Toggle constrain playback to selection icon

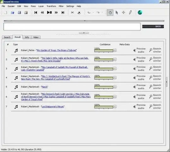click(x=72, y=12)
